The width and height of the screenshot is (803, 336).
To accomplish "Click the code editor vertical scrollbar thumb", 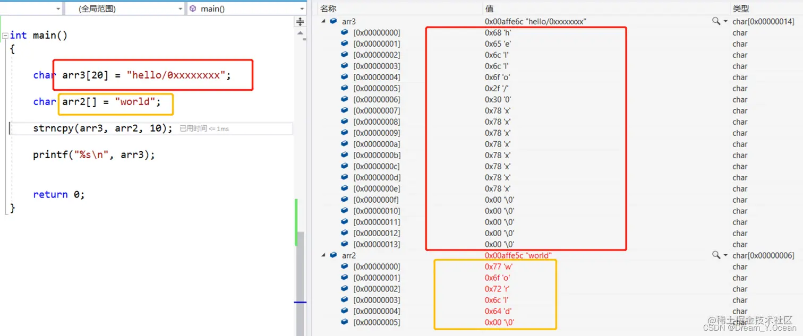I will coord(300,283).
